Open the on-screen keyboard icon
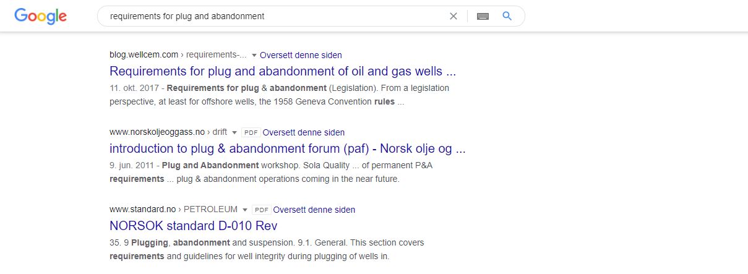 point(483,16)
